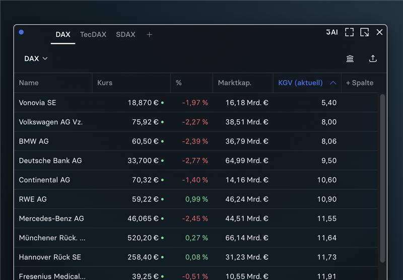Image resolution: width=403 pixels, height=280 pixels.
Task: Sort by KGV (aktuell) column header
Action: [x=300, y=83]
